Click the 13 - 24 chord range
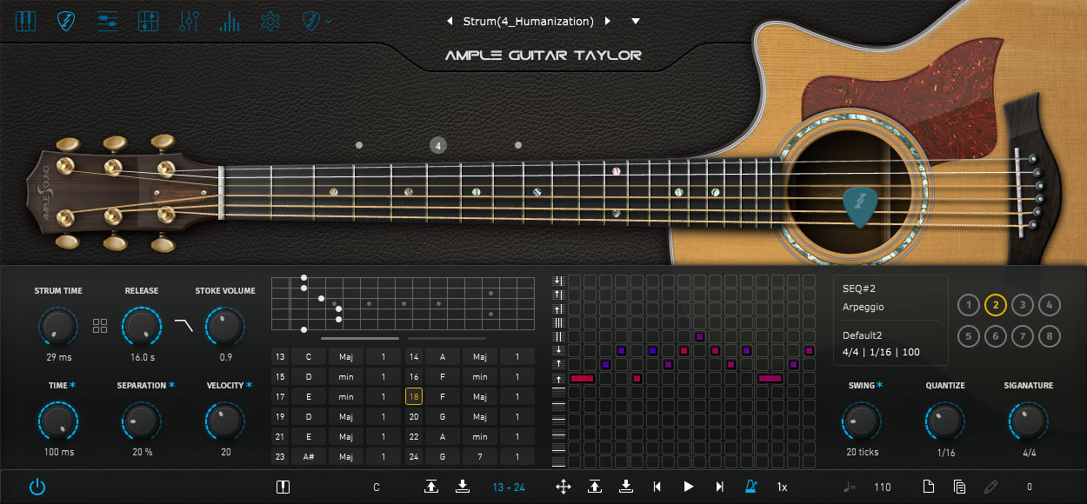 [x=509, y=487]
